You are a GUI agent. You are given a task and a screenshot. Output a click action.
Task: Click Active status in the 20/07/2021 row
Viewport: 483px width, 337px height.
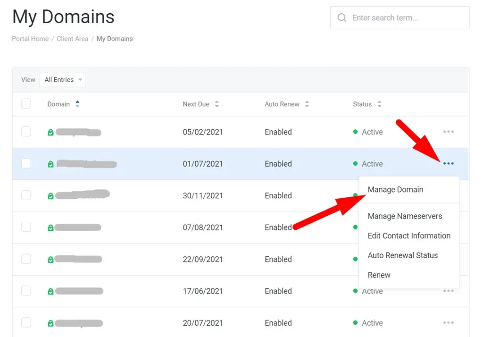click(x=372, y=323)
